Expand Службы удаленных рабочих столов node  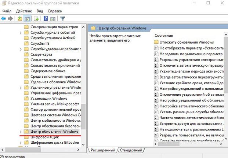click(x=21, y=49)
